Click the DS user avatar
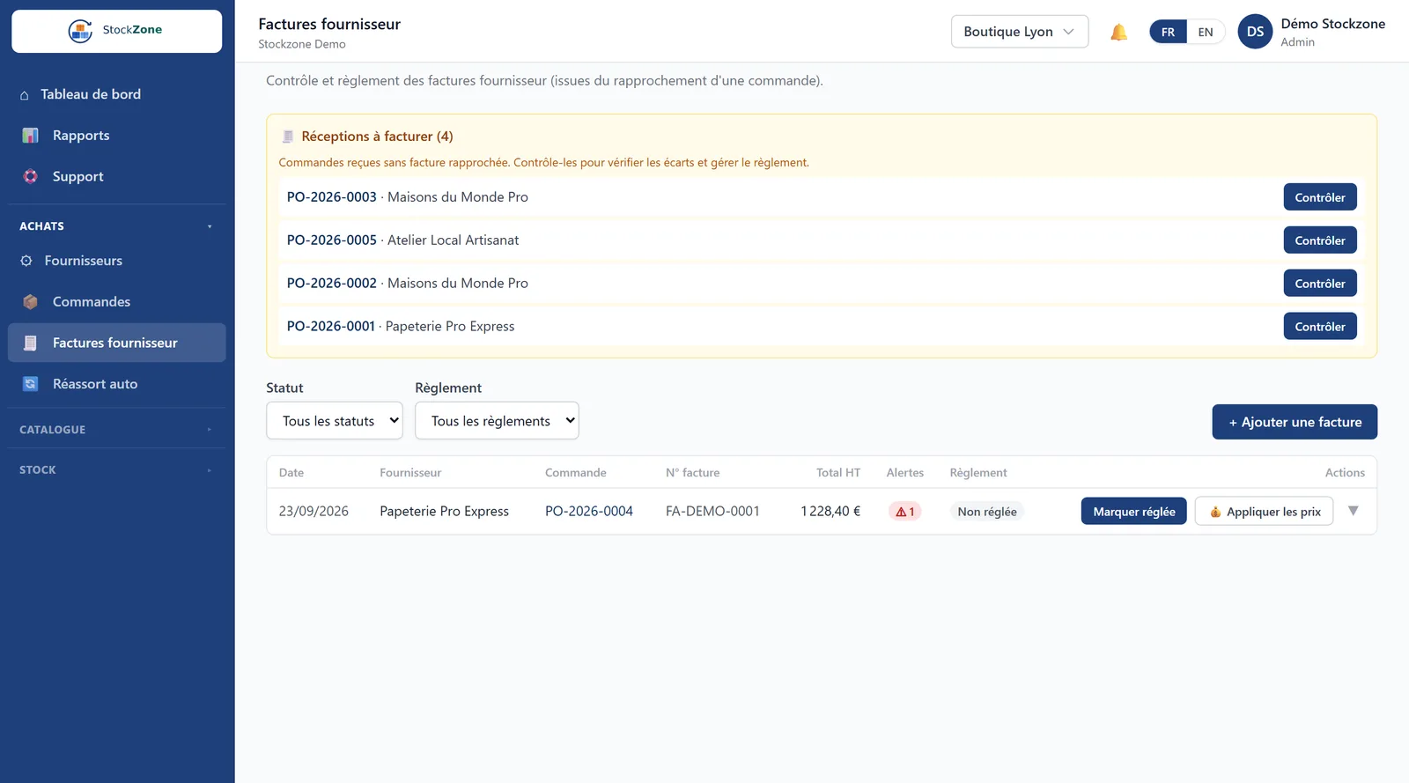The height and width of the screenshot is (783, 1409). click(1255, 32)
